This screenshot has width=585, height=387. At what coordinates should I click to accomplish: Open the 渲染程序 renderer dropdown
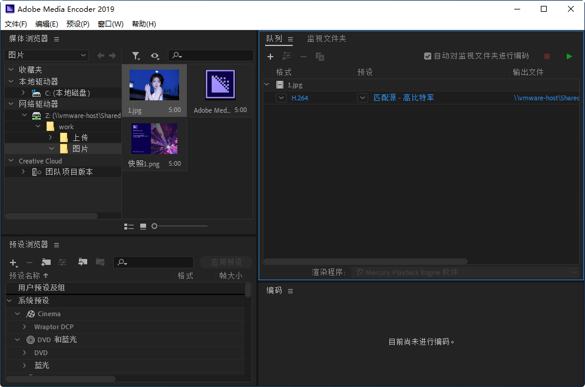tap(465, 273)
